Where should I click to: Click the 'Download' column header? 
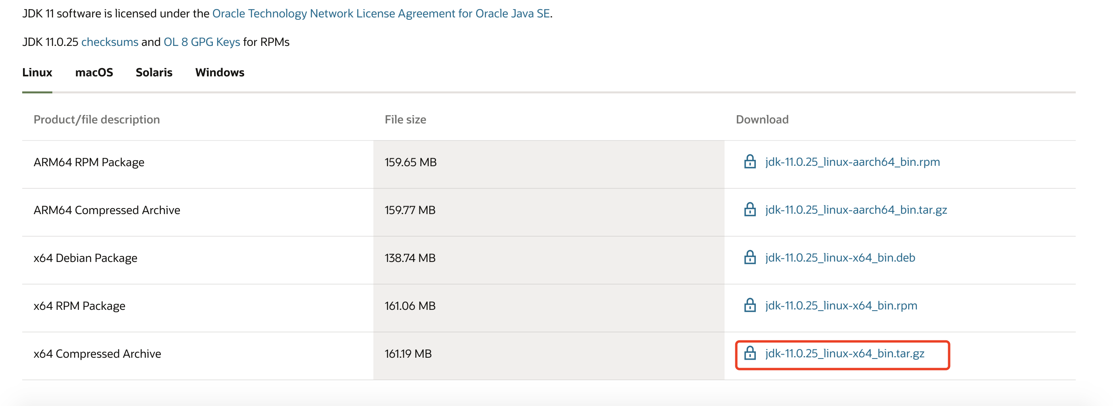[x=762, y=120]
